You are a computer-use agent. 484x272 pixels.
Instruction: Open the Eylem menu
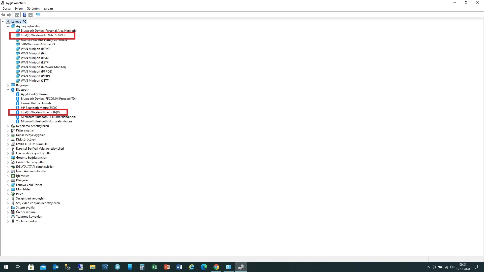coord(18,9)
